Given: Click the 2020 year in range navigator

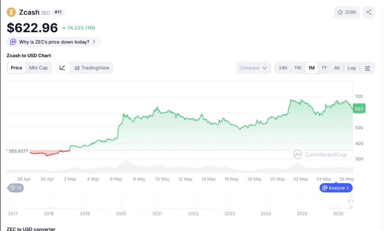Looking at the screenshot, I should pos(121,214).
